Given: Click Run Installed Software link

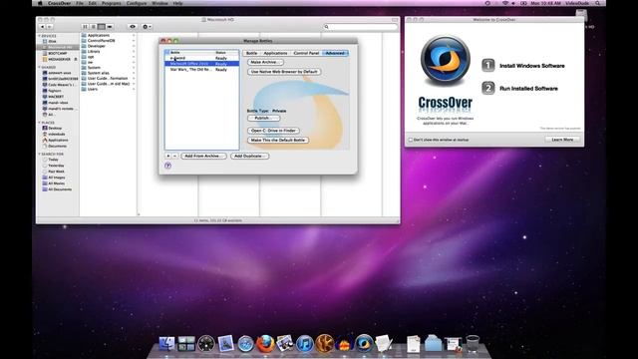Looking at the screenshot, I should coord(528,89).
